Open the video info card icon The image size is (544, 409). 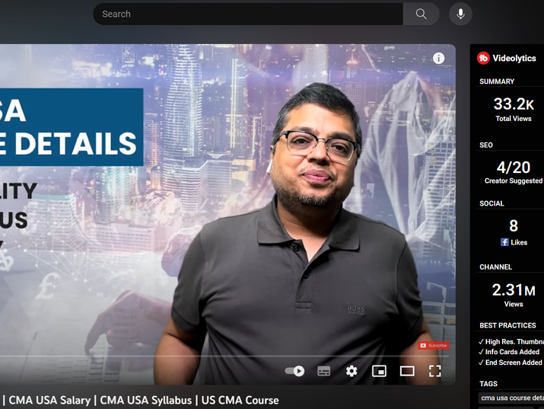438,58
